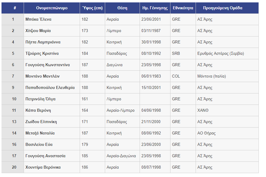Click the Εθνικότητα column header
The width and height of the screenshot is (266, 177).
(x=183, y=8)
